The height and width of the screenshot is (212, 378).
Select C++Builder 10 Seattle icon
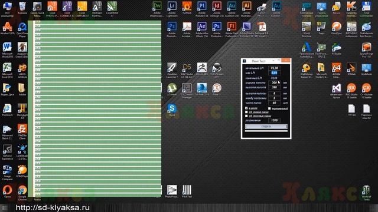click(366, 91)
